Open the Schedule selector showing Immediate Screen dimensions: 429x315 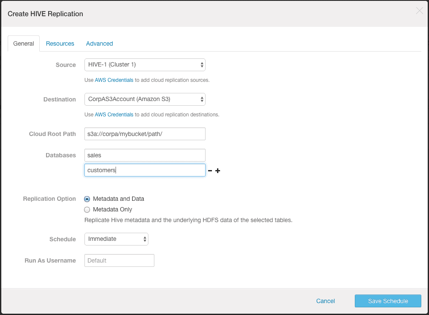tap(113, 239)
